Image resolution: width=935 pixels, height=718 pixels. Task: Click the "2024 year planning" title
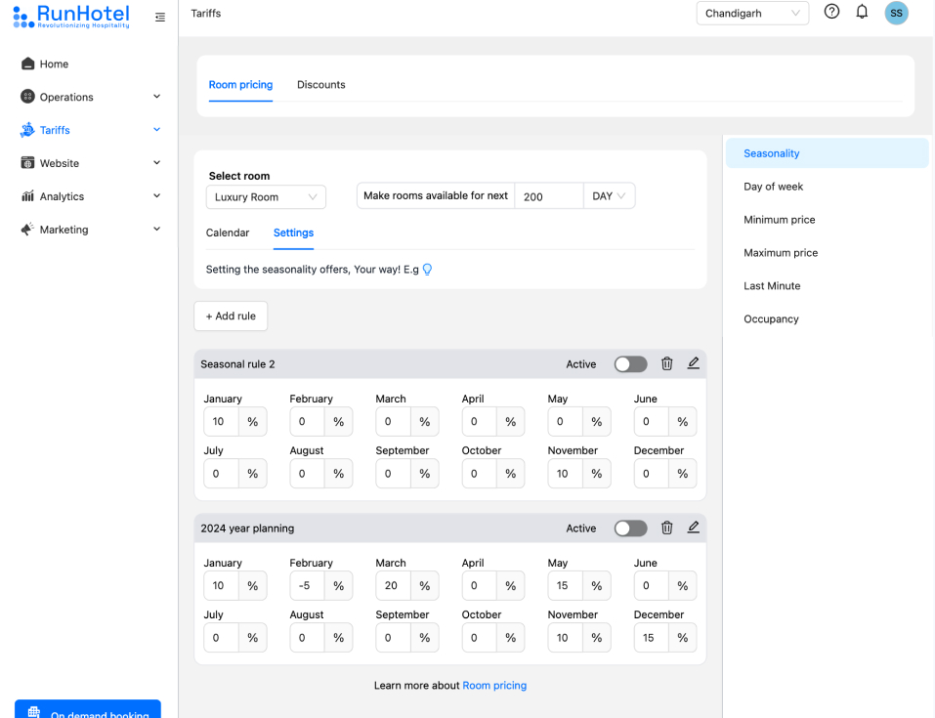click(247, 528)
